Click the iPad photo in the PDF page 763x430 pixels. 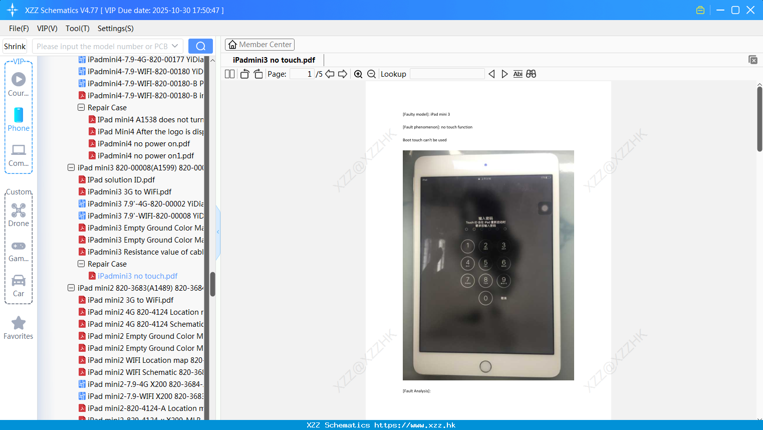point(488,265)
